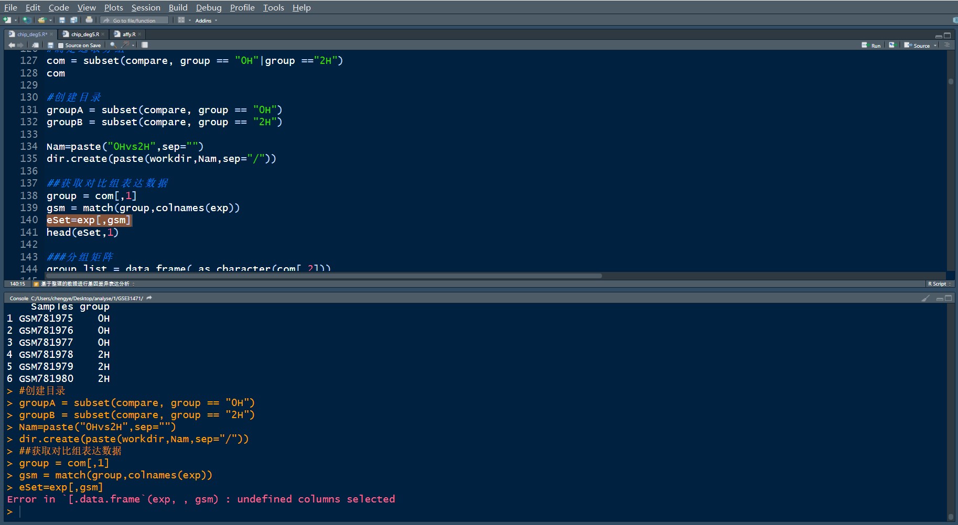Create a new R project
The image size is (958, 525).
pos(27,20)
